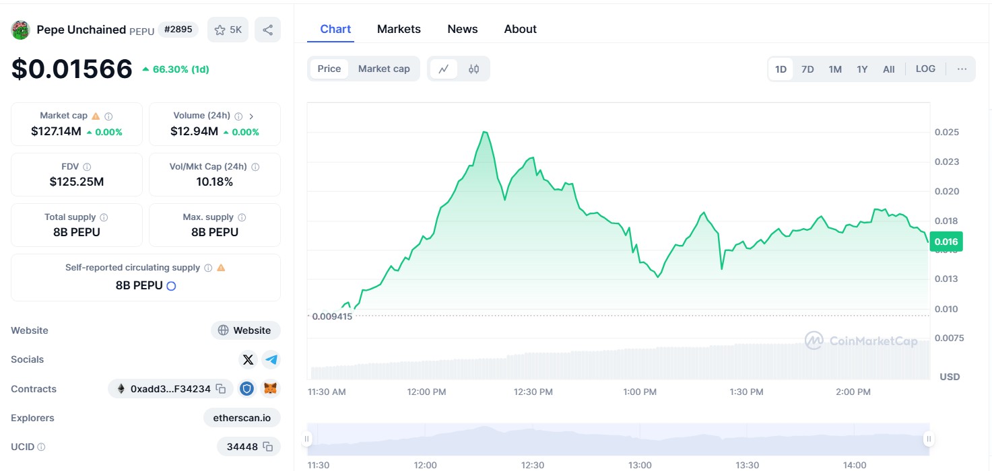Open FDV info icon
This screenshot has width=992, height=471.
87,167
